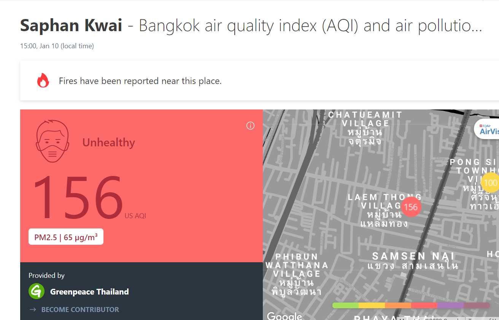Click the Saphan Kwai page heading

coord(71,26)
